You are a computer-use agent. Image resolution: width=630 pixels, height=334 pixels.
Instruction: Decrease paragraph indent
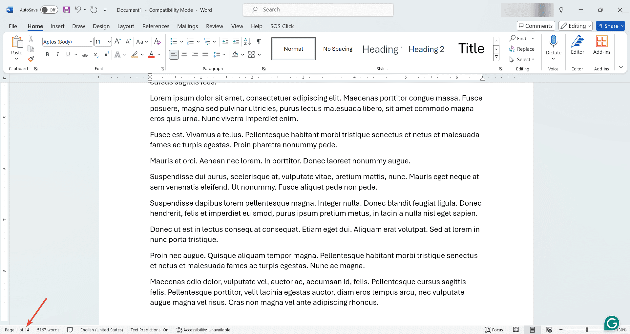tap(225, 42)
